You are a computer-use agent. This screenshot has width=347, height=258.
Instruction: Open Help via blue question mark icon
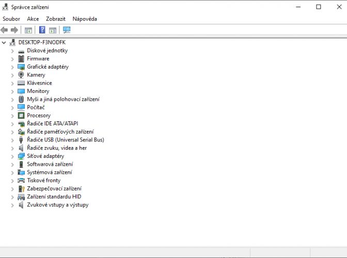click(x=42, y=30)
